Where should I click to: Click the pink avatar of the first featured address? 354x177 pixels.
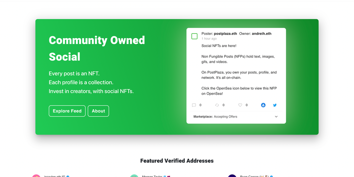36,176
